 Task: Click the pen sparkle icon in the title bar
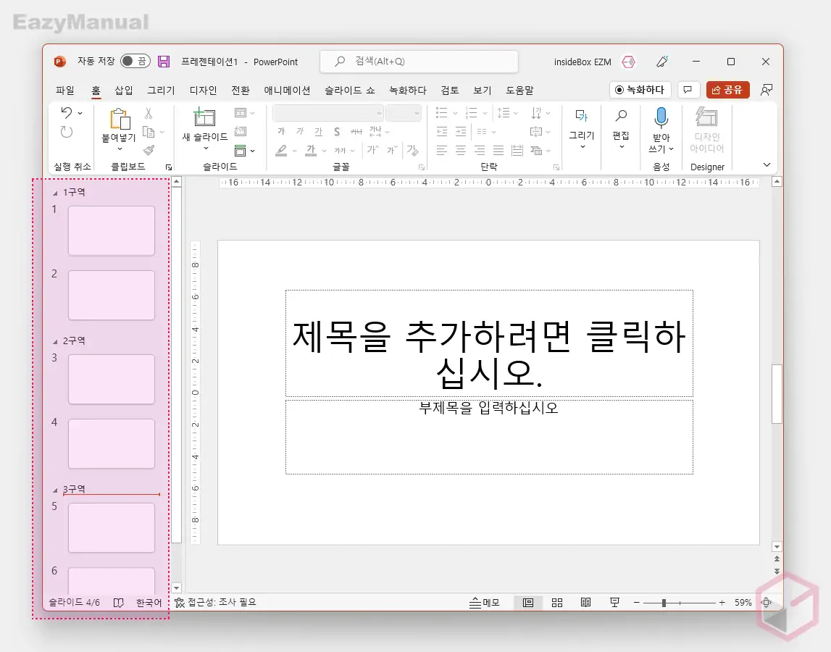[662, 62]
